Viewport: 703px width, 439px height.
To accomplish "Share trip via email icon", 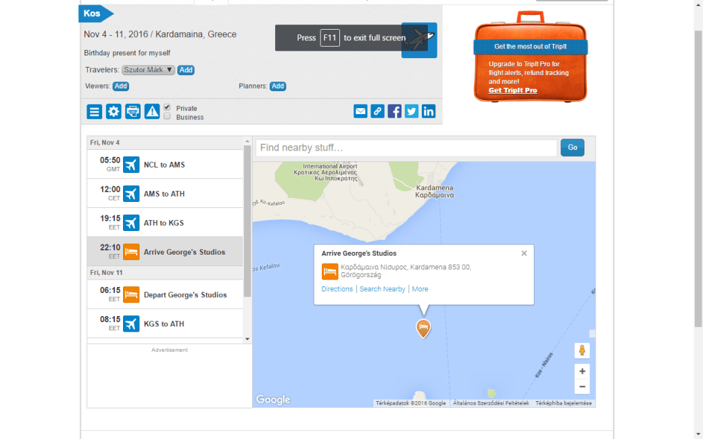I will [x=360, y=111].
